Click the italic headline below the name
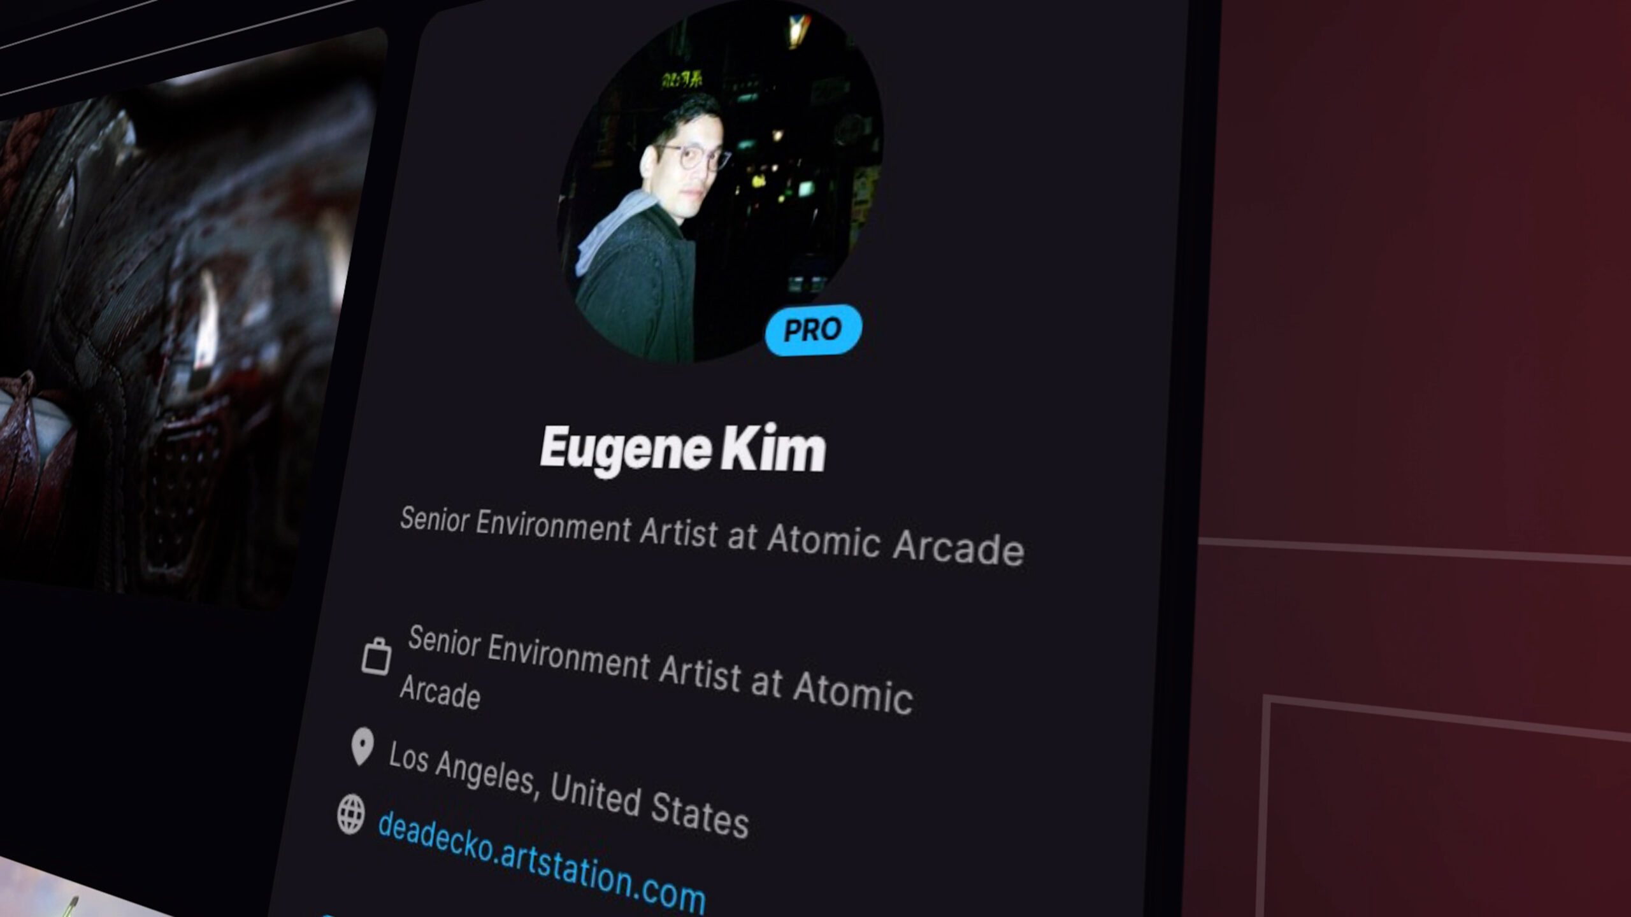The image size is (1631, 917). point(712,536)
